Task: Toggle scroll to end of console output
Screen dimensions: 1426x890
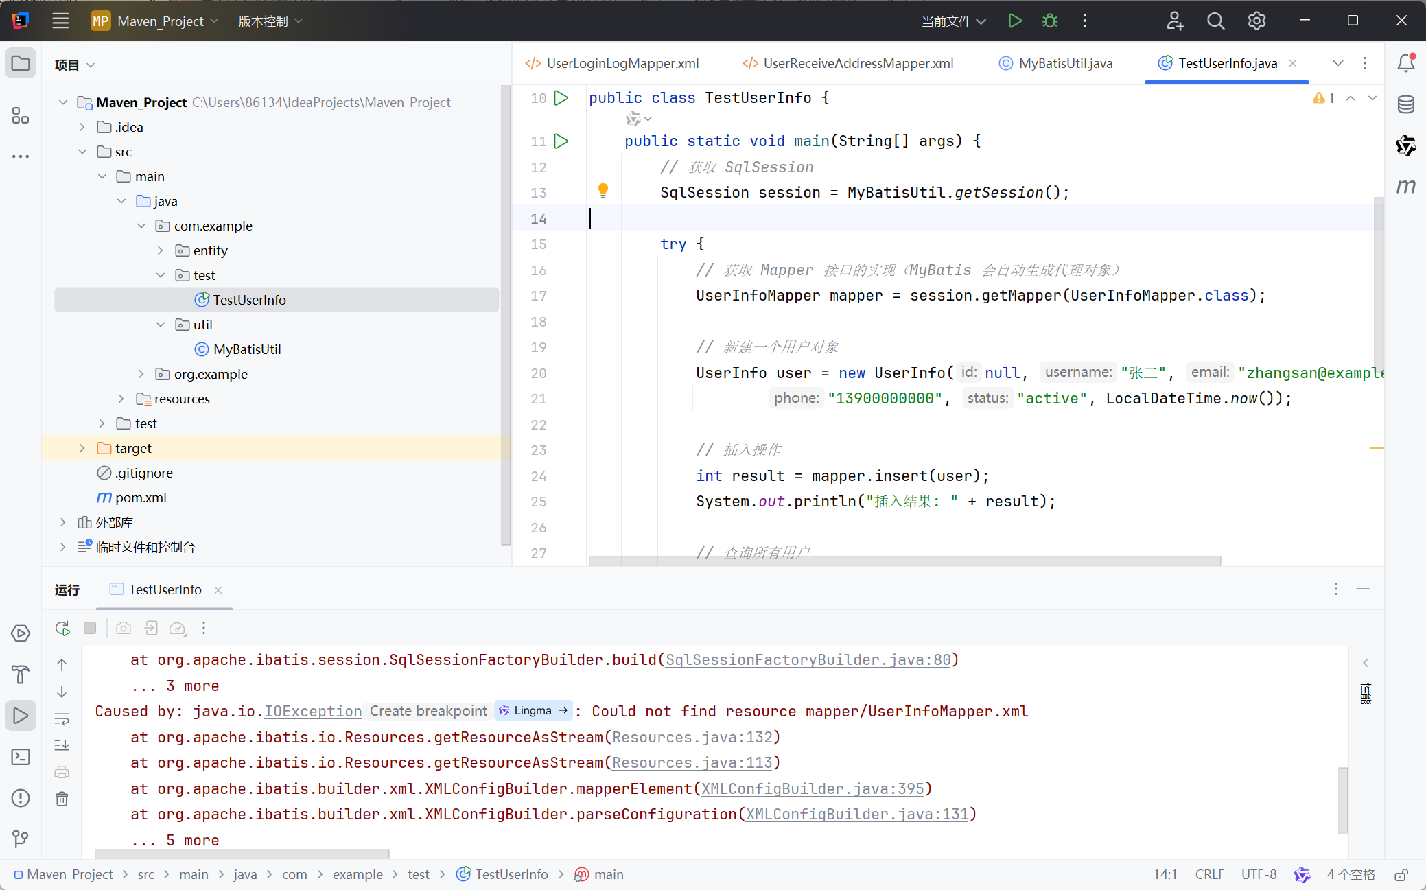Action: point(62,745)
